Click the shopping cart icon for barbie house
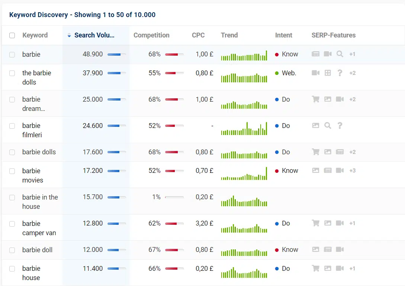405x286 pixels. pos(316,269)
